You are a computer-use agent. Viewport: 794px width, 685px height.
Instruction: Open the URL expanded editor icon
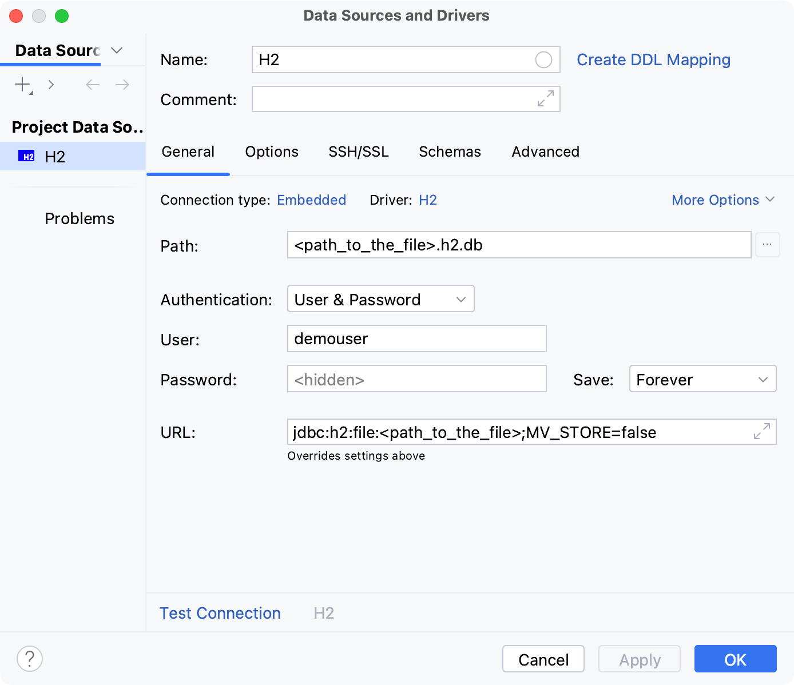[761, 432]
